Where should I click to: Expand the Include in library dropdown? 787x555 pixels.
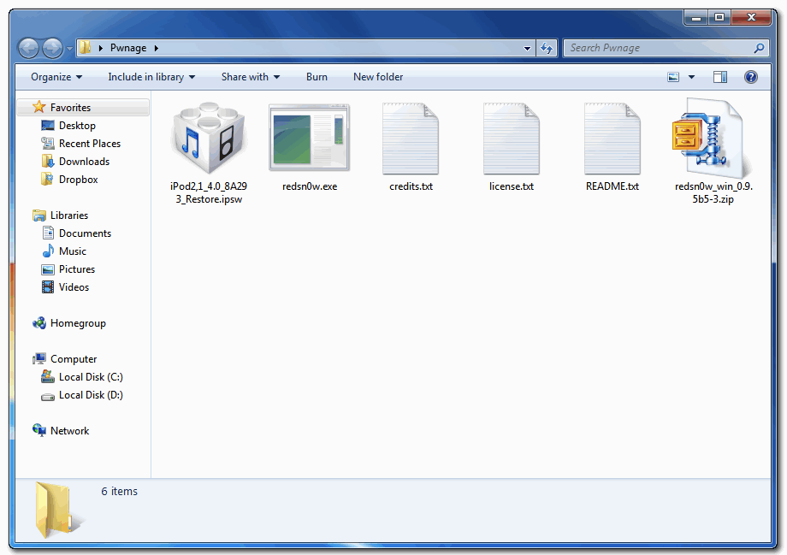click(151, 77)
